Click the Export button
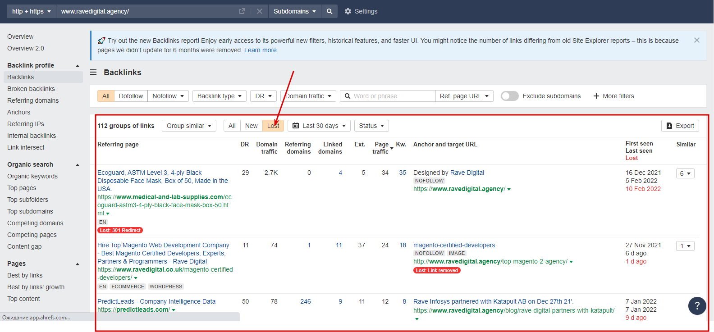The width and height of the screenshot is (714, 332). pyautogui.click(x=680, y=126)
